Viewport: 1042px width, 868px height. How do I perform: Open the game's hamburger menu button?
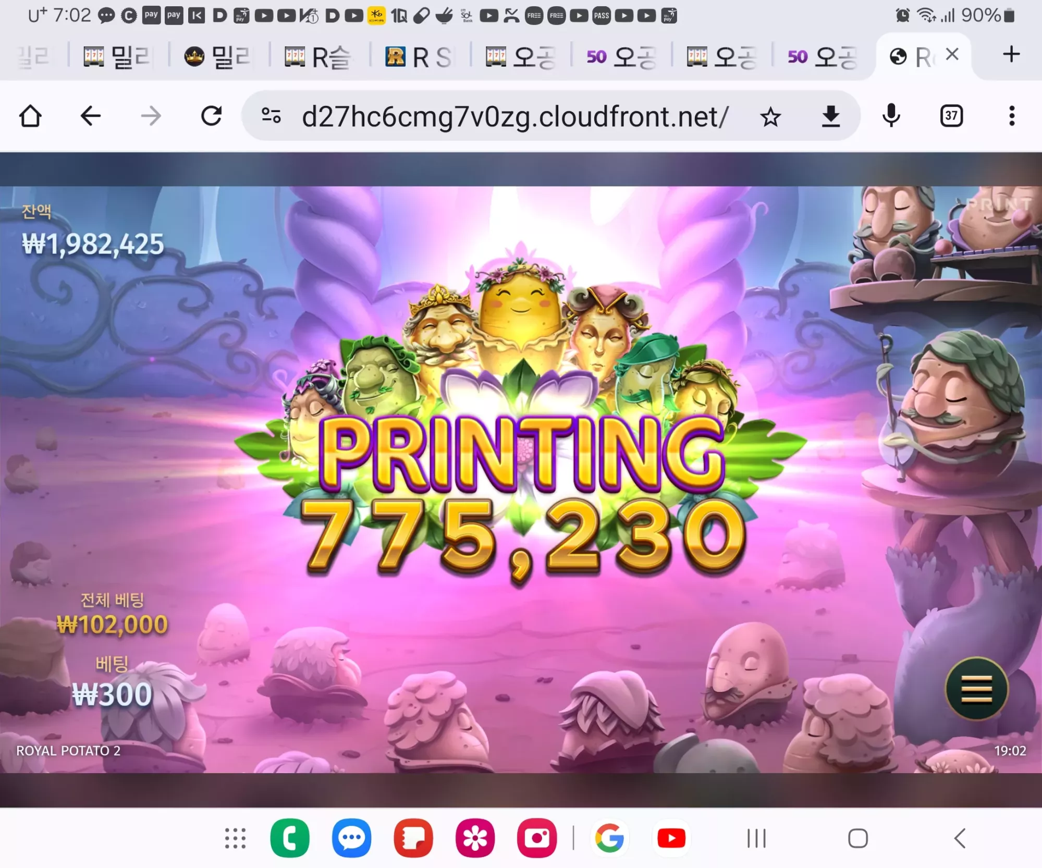point(977,689)
